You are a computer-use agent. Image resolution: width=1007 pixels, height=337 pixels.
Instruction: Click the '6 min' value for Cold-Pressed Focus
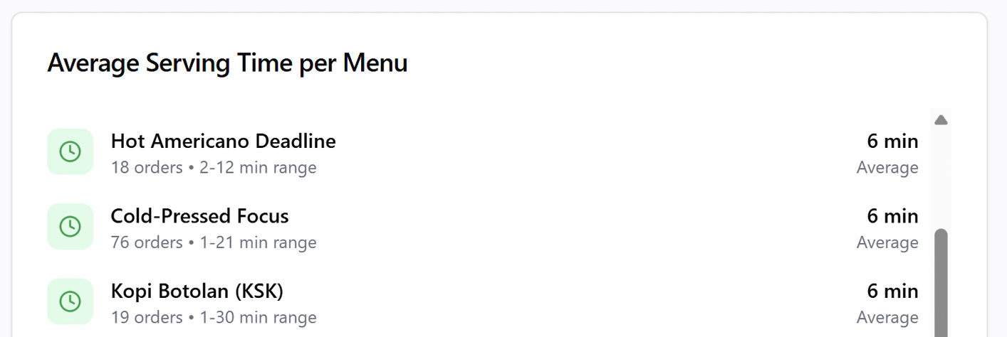(892, 216)
